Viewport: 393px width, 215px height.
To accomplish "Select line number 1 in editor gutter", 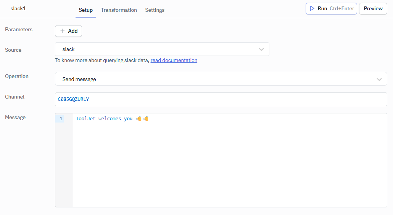I will (61, 119).
